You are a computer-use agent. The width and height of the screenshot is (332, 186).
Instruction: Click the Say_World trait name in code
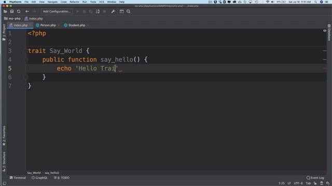(x=66, y=51)
